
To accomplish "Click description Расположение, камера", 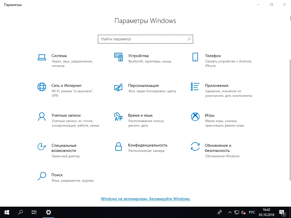I will (146, 151).
